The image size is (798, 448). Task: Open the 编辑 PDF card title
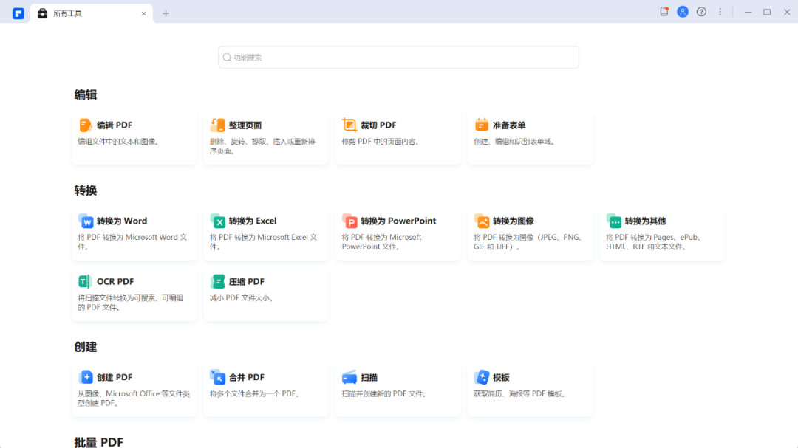(115, 125)
